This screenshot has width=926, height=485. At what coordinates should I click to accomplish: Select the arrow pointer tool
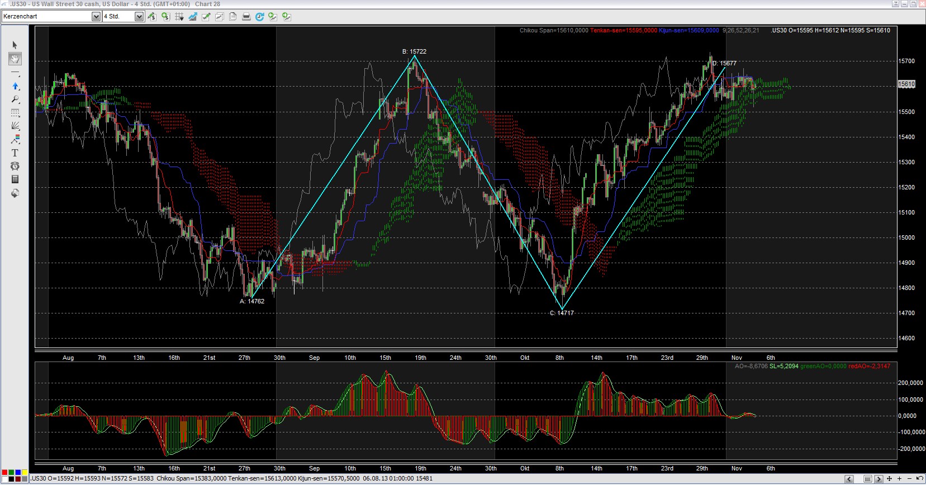coord(15,45)
